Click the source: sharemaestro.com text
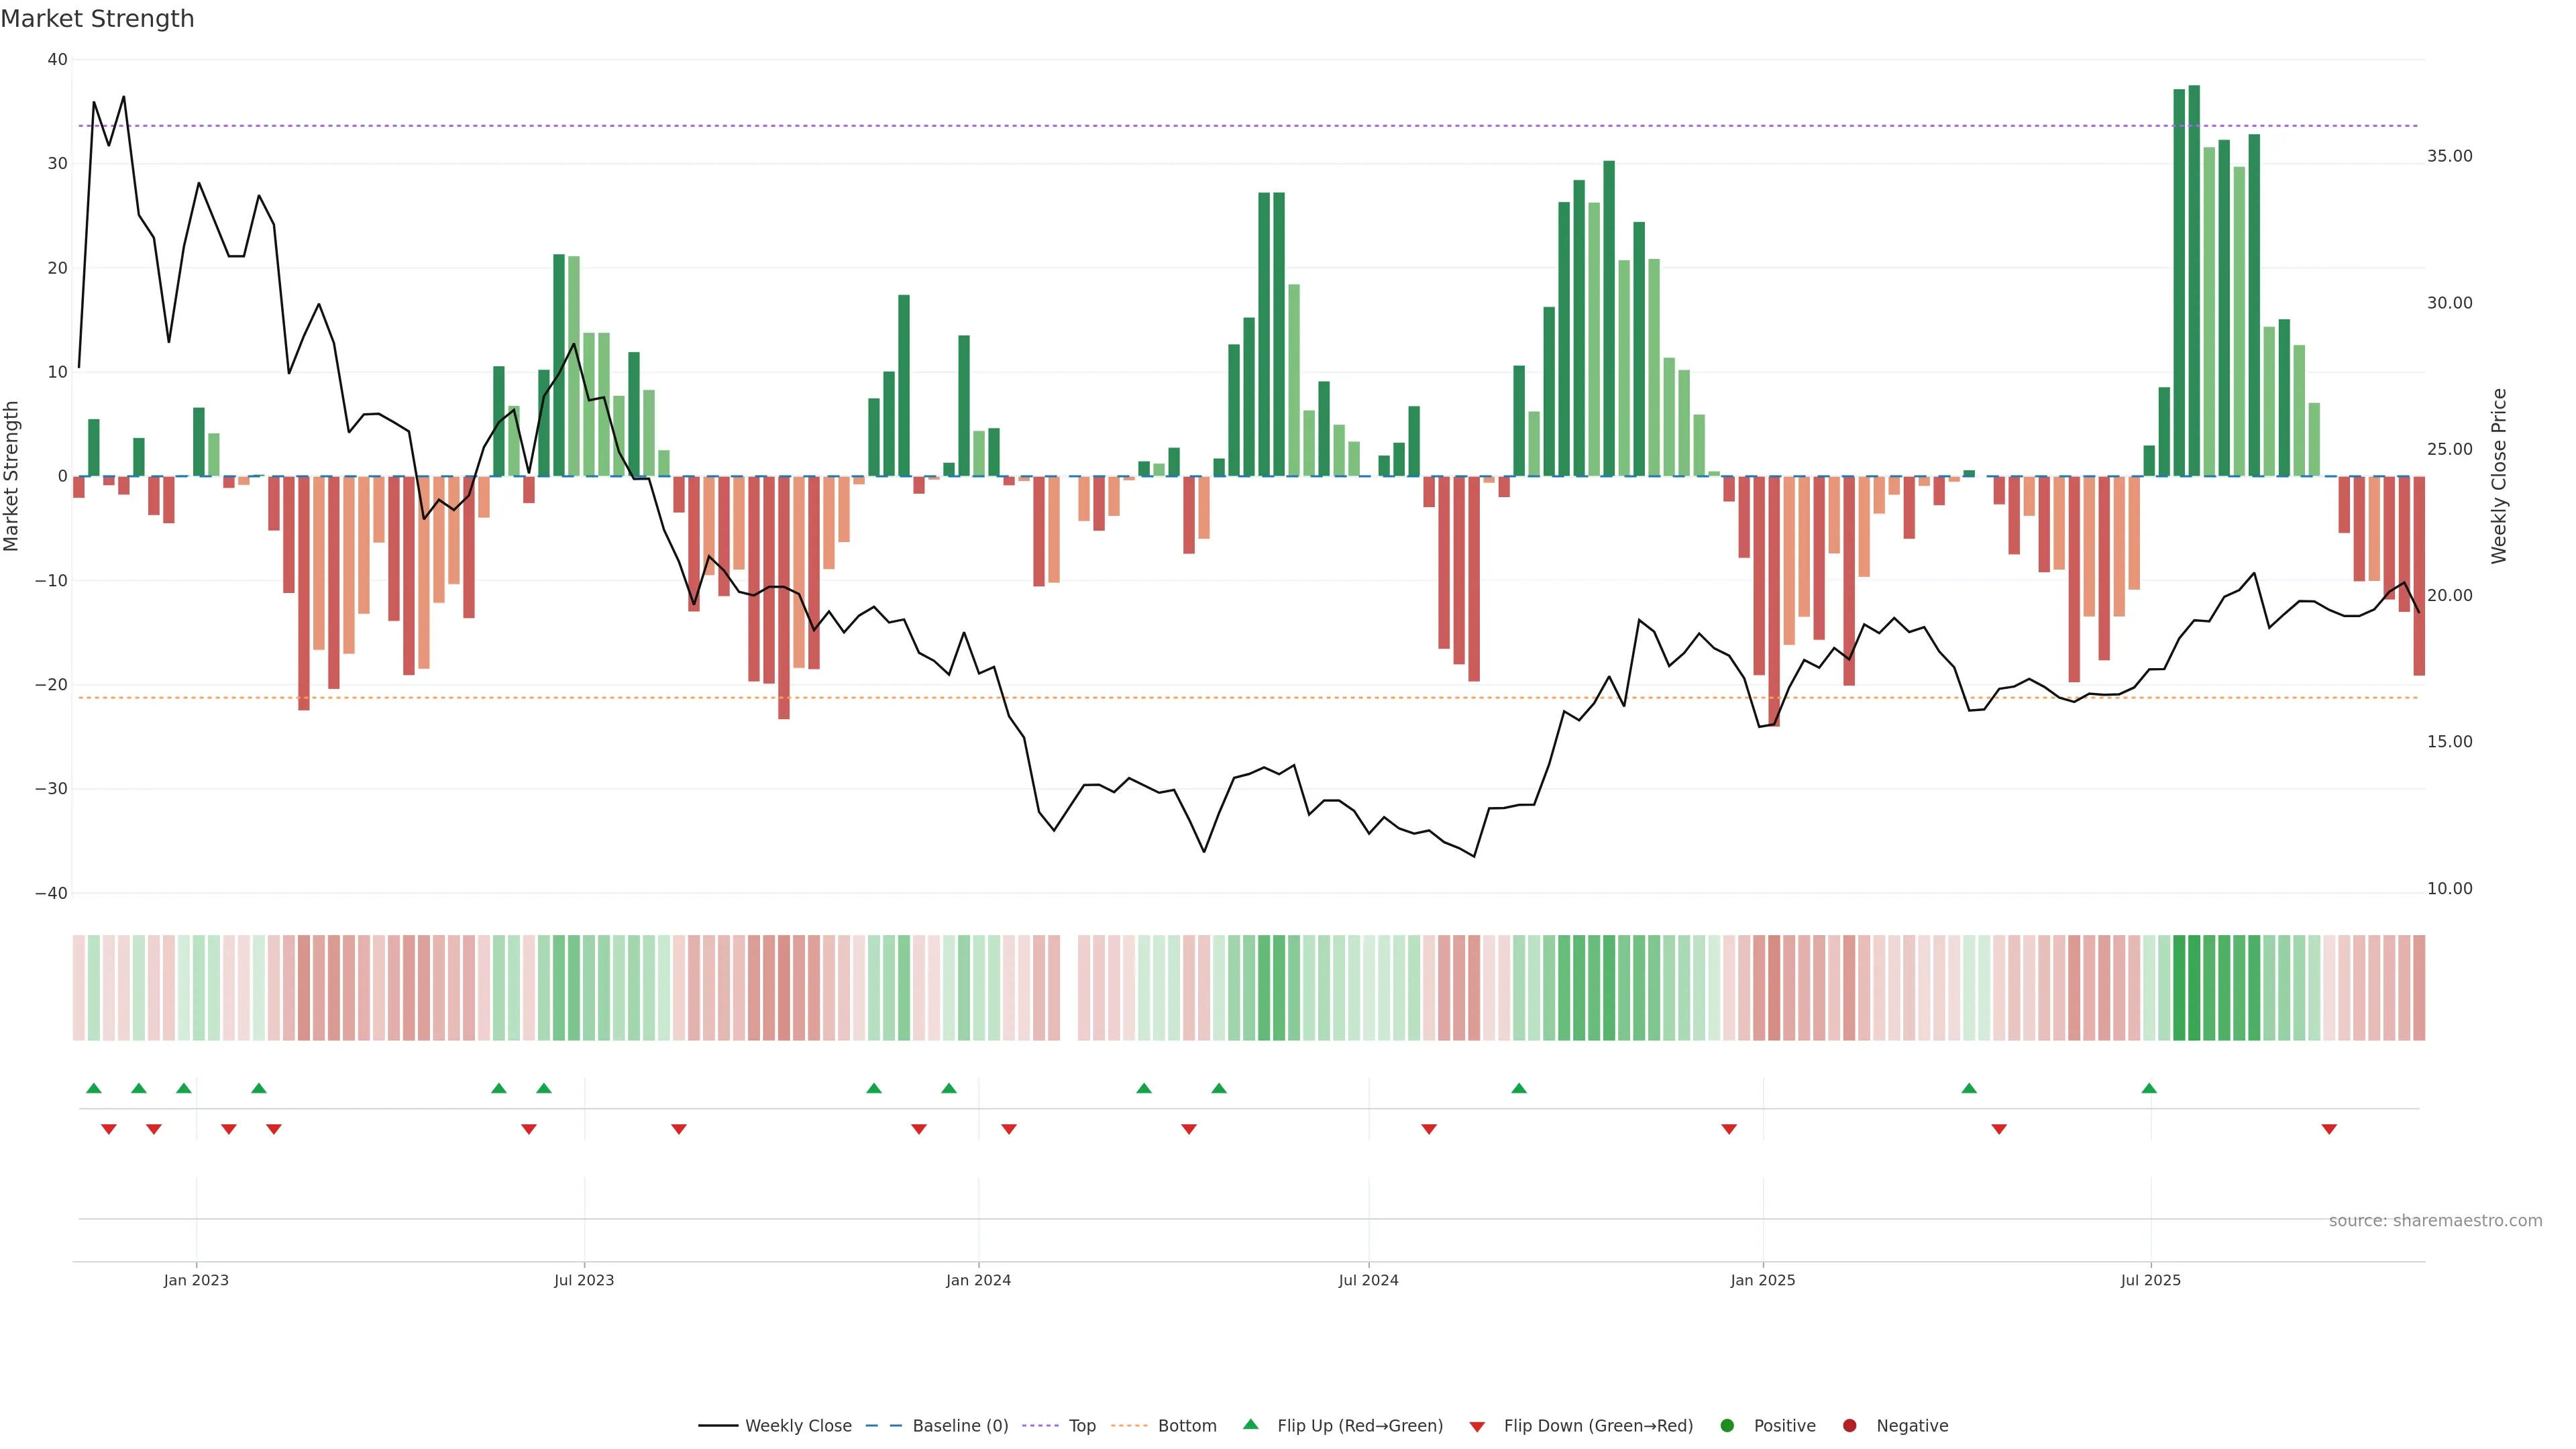Screen dimensions: 2576x1449 [x=2435, y=1220]
